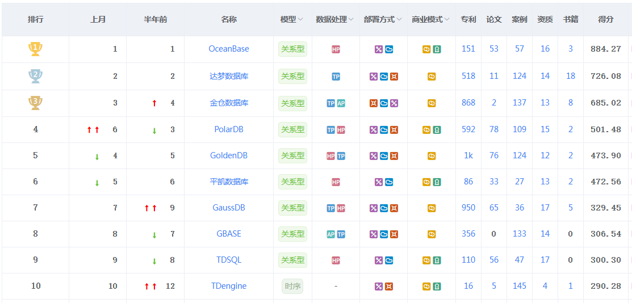This screenshot has height=303, width=632.
Task: Click the bronze third-place trophy icon
Action: point(35,103)
